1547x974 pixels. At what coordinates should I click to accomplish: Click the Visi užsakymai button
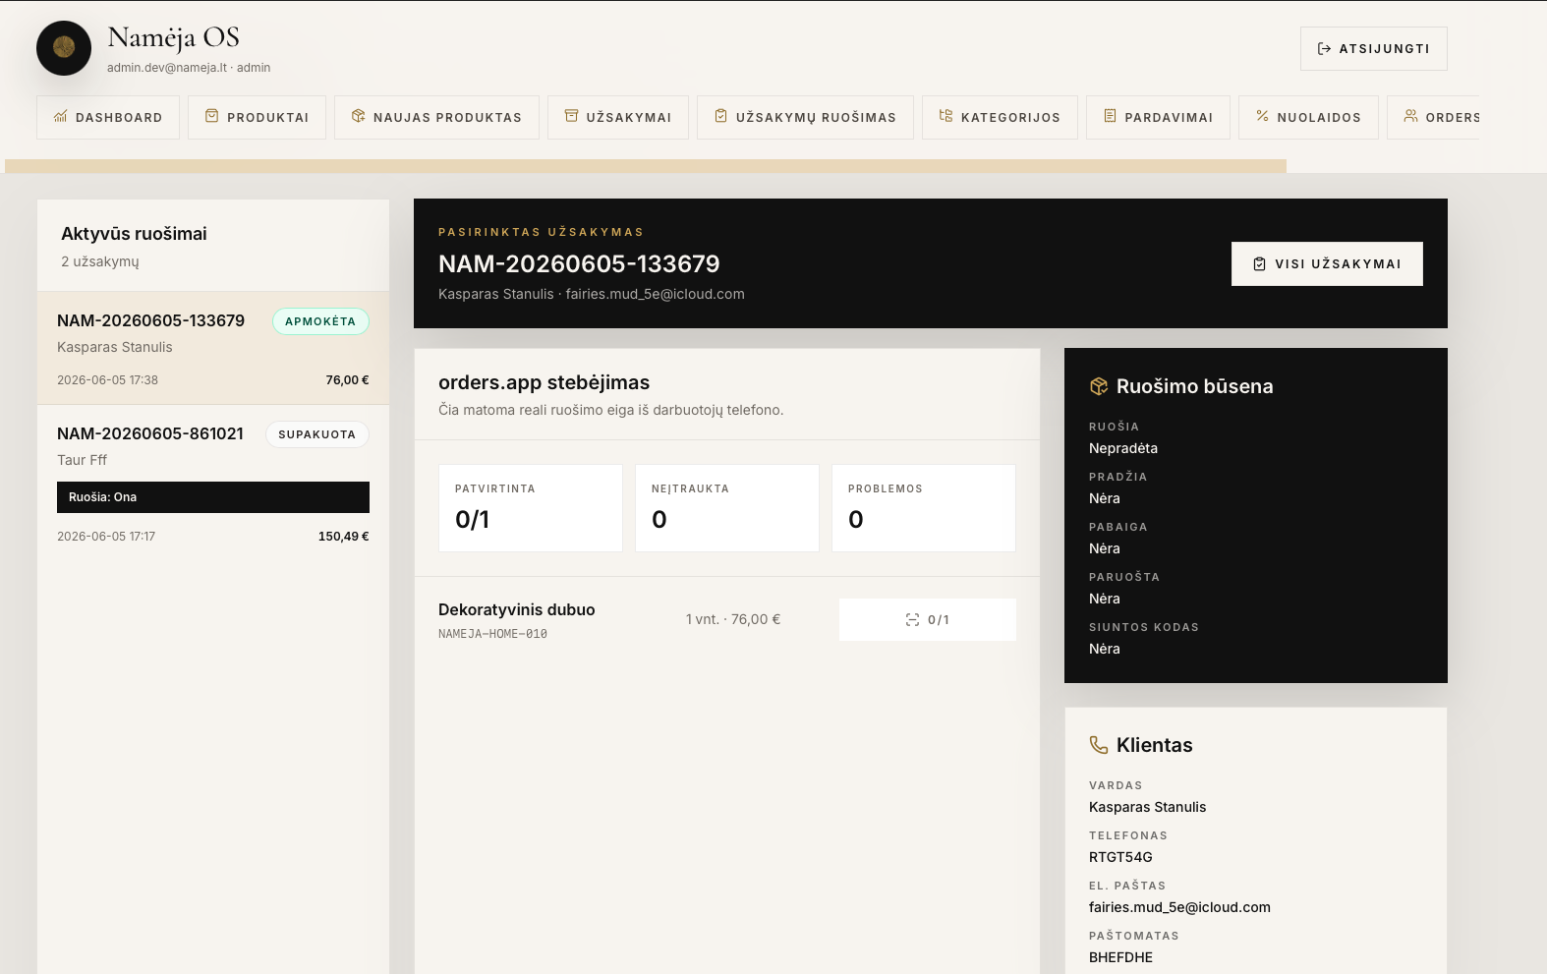click(1327, 263)
